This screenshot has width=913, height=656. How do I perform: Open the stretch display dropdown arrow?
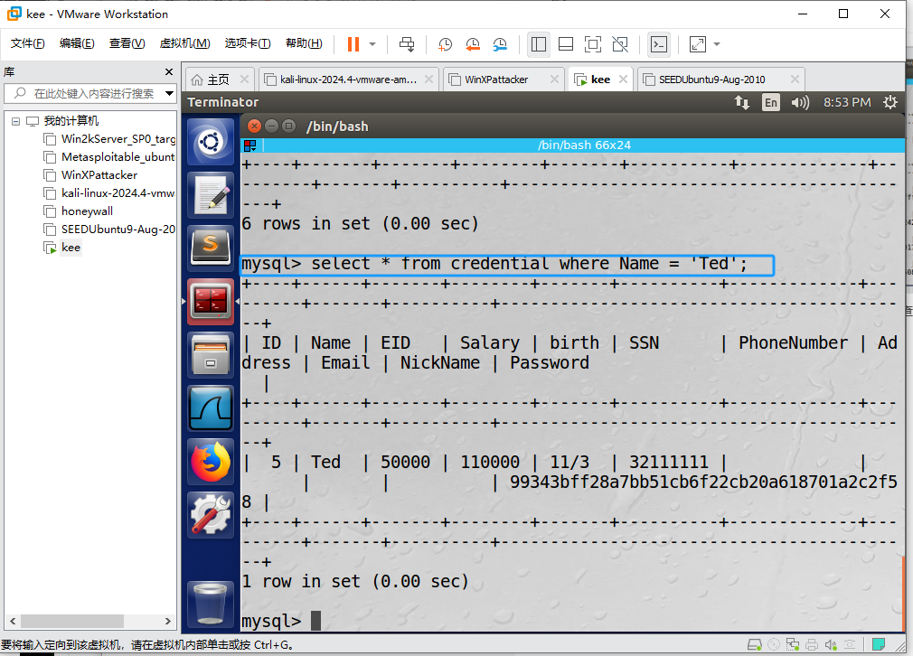(717, 44)
